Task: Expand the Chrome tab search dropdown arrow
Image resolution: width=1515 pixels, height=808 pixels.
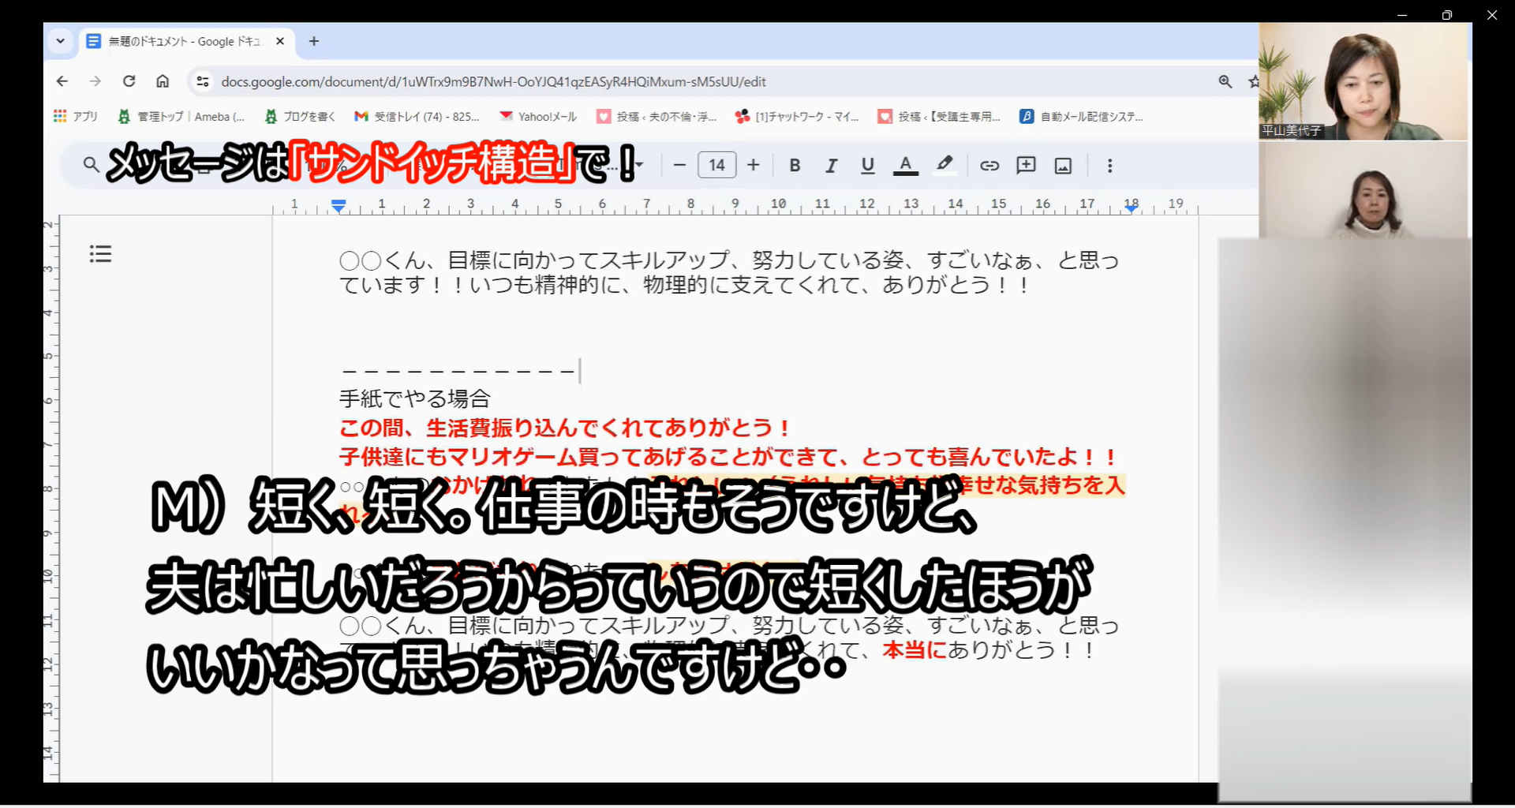Action: pyautogui.click(x=61, y=41)
